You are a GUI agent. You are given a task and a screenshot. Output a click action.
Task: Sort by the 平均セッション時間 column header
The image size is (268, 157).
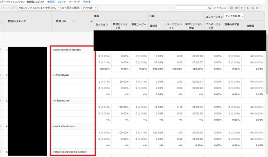tap(194, 26)
